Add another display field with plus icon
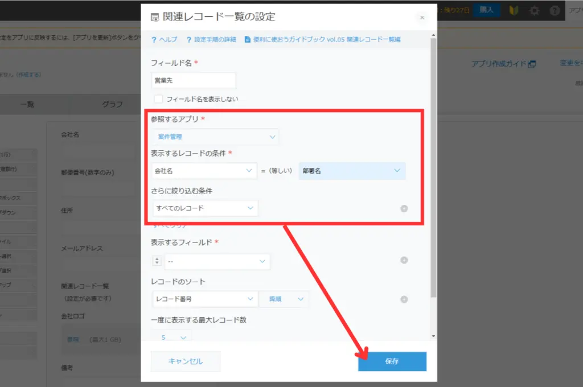Image resolution: width=583 pixels, height=387 pixels. (x=404, y=261)
